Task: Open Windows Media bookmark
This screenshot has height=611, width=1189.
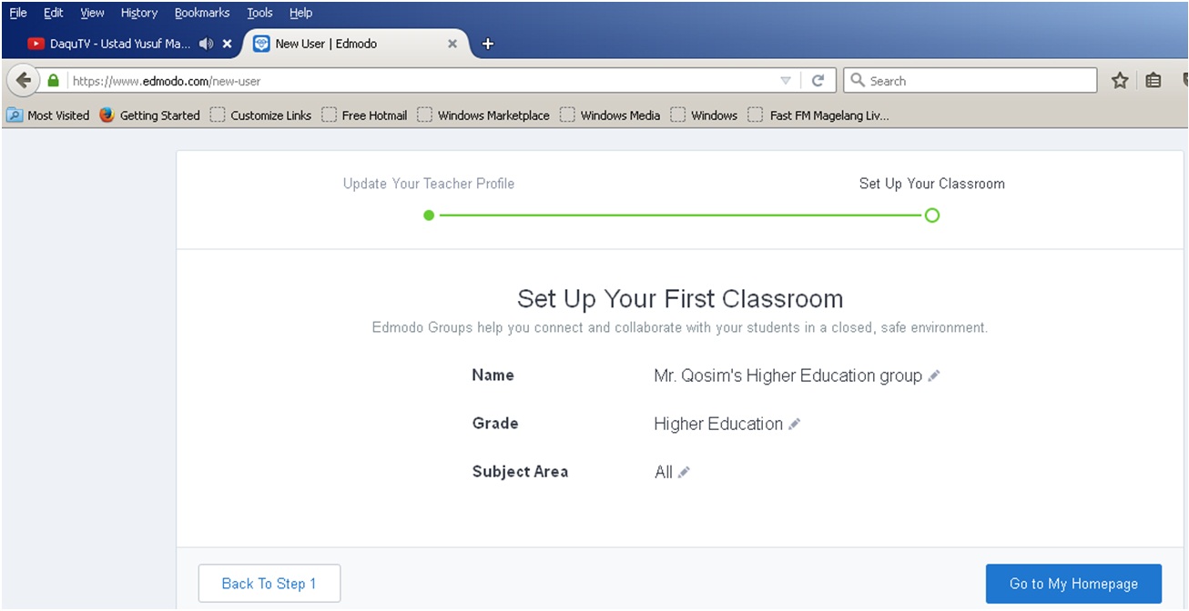Action: (610, 115)
